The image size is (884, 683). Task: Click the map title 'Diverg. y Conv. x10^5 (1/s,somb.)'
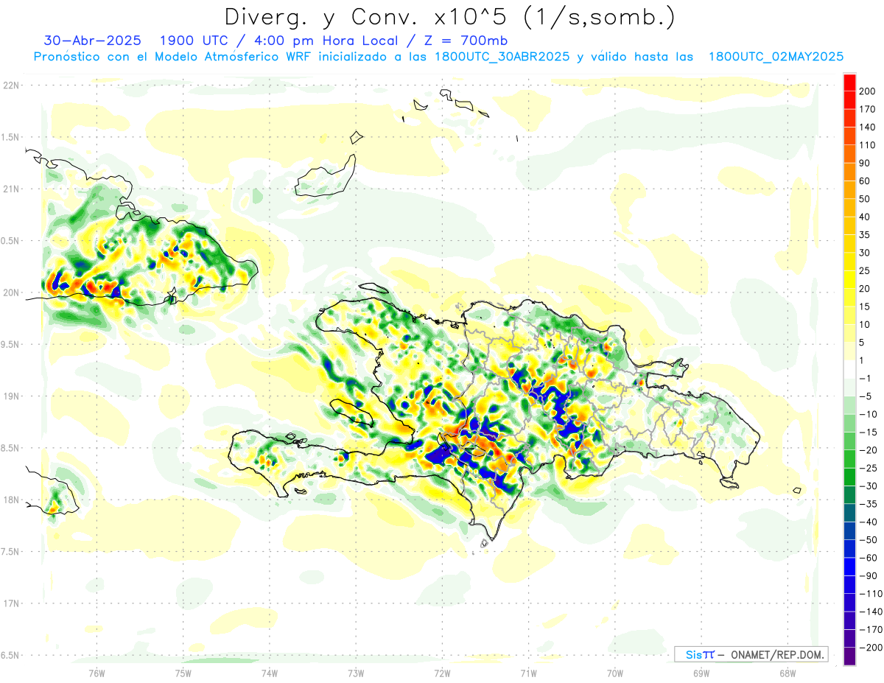click(x=449, y=17)
